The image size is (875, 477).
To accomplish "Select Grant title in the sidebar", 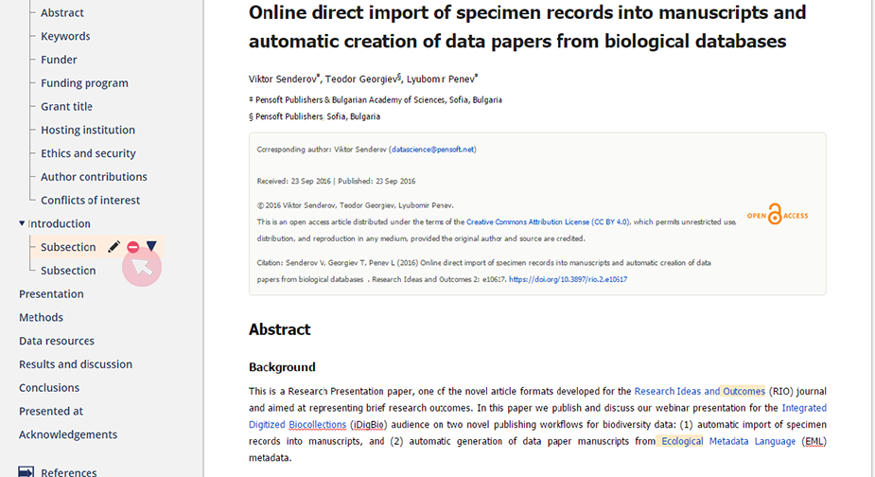I will point(66,106).
